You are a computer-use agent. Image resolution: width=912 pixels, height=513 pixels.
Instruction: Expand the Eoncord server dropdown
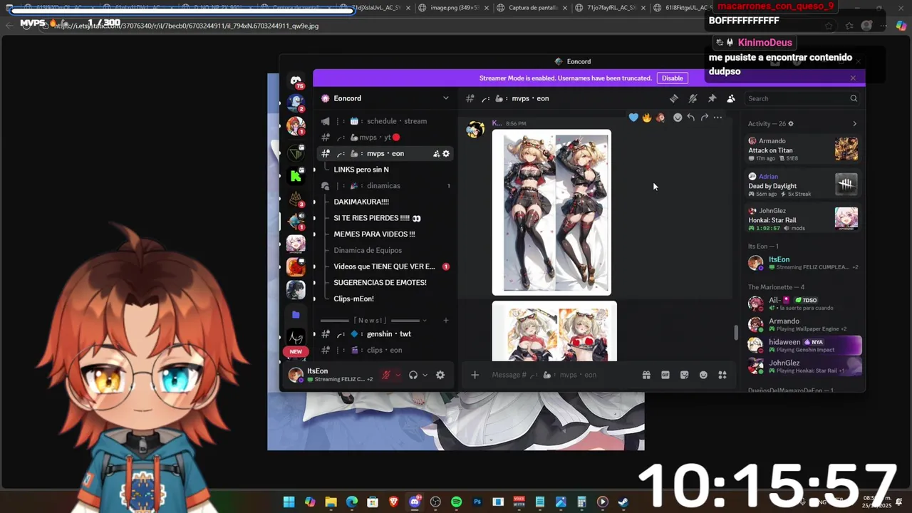point(446,98)
